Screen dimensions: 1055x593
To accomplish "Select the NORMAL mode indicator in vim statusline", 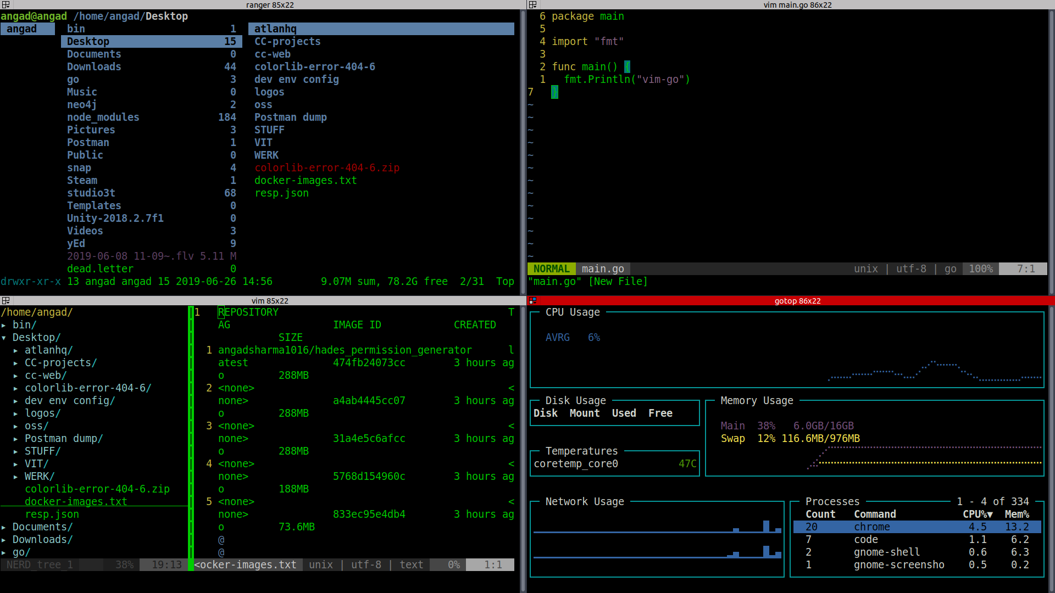I will click(x=551, y=268).
